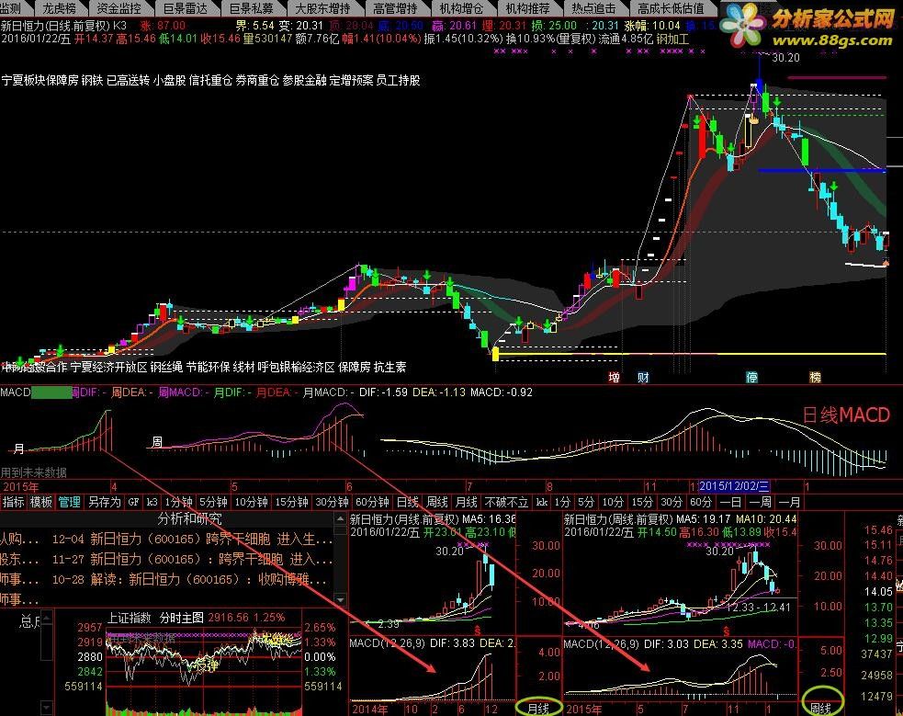This screenshot has width=903, height=716.
Task: Switch to 60分钟 period
Action: (x=372, y=502)
